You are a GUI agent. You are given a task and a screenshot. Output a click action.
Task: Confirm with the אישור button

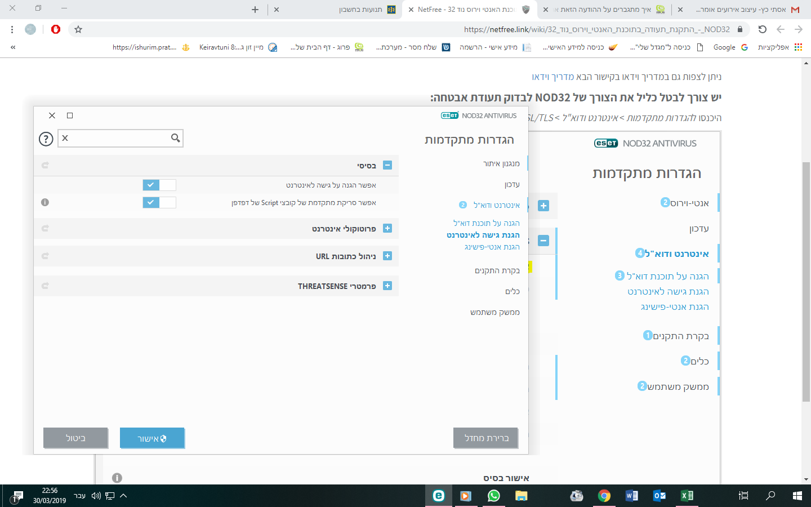[152, 438]
